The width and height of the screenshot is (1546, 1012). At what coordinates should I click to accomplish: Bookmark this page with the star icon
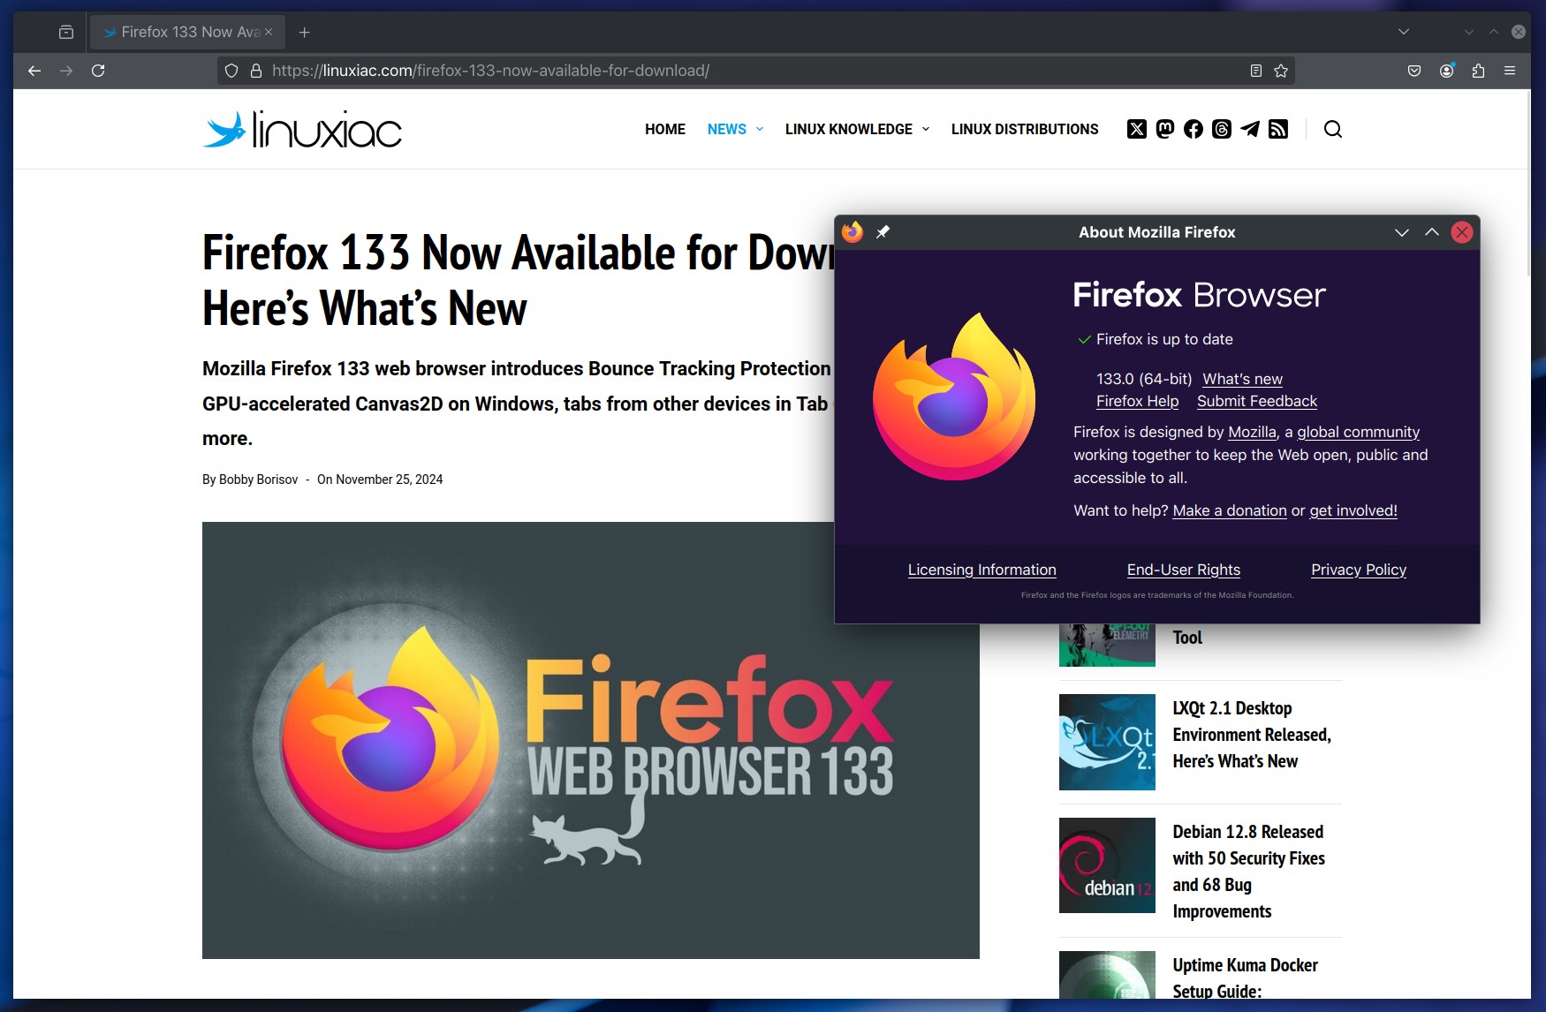pyautogui.click(x=1281, y=71)
